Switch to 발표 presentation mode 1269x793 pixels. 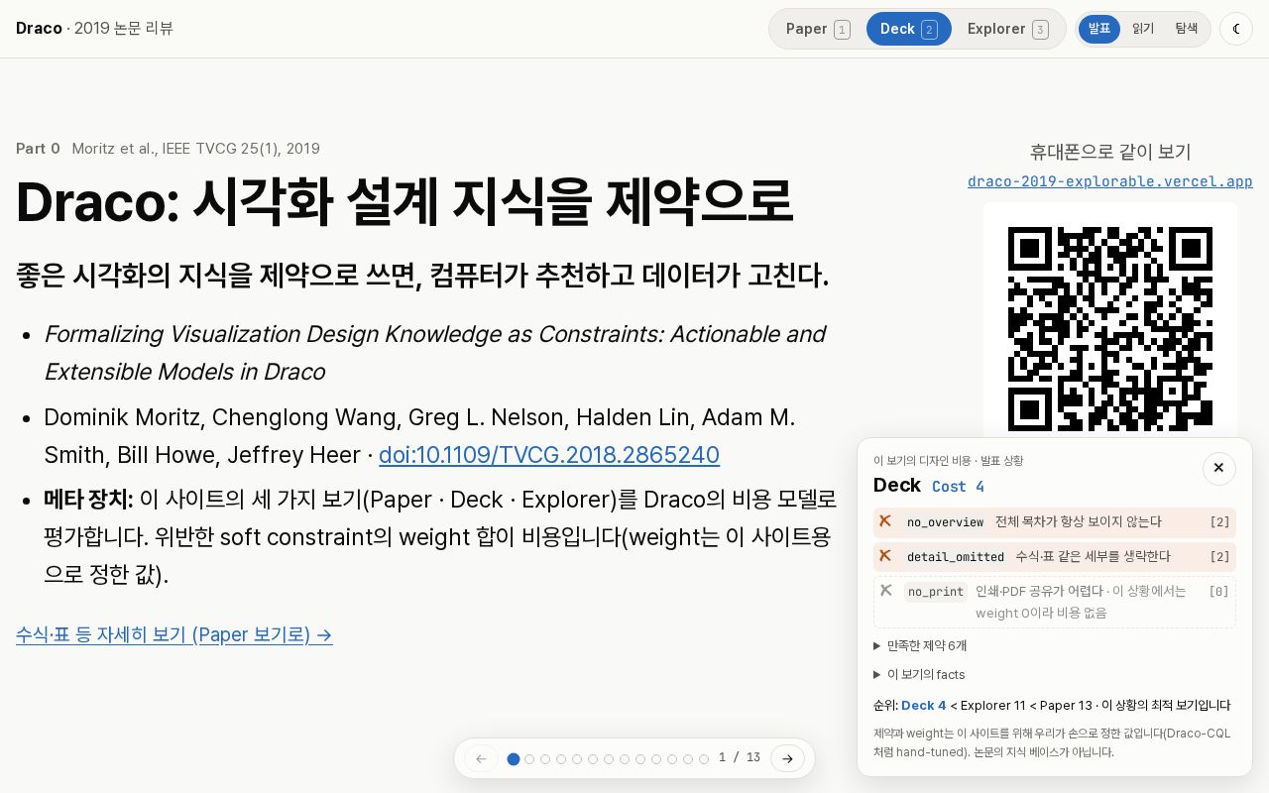pos(1099,29)
